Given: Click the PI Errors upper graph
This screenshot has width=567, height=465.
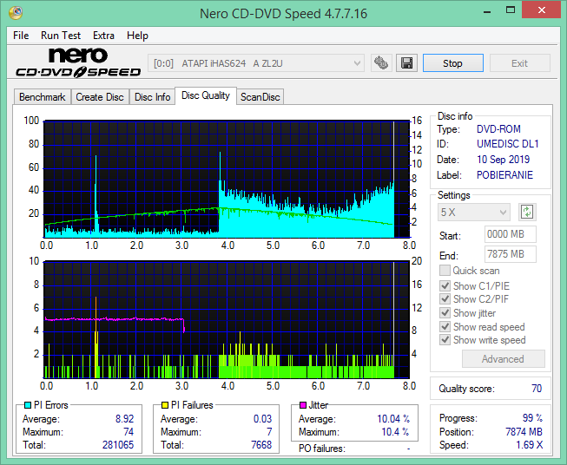Looking at the screenshot, I should point(227,179).
